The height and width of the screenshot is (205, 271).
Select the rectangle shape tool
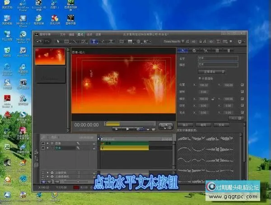pyautogui.click(x=66, y=42)
